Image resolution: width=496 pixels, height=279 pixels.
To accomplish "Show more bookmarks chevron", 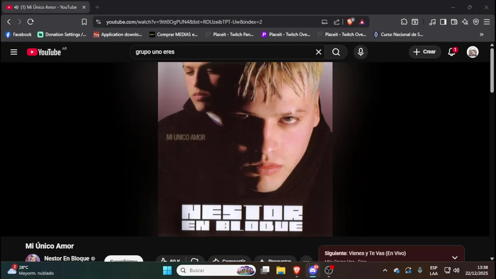I will (482, 34).
